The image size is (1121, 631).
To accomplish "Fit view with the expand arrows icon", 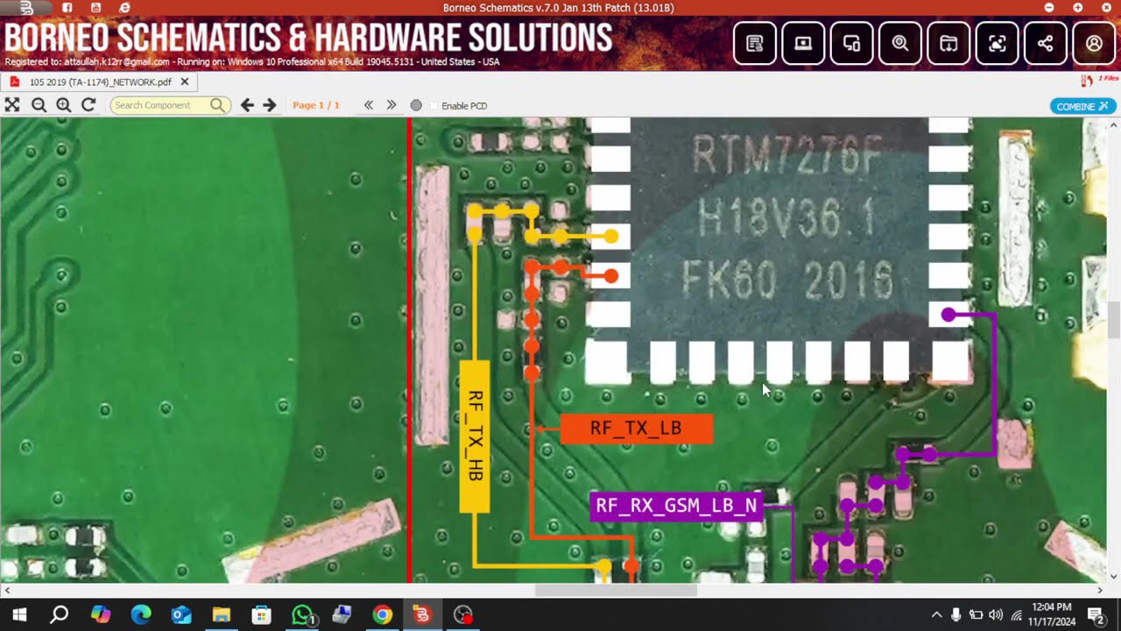I will [12, 105].
